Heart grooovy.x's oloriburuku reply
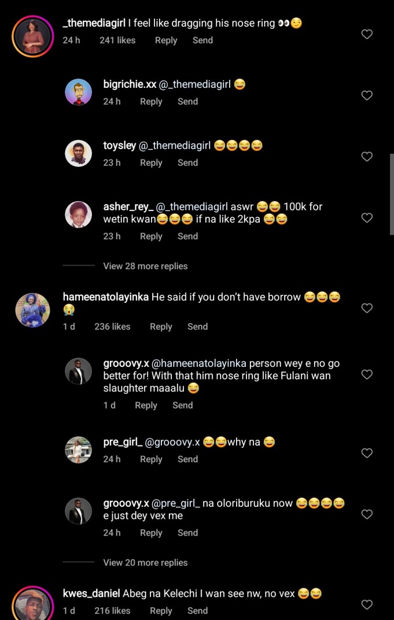Viewport: 394px width, 620px height. click(x=367, y=514)
